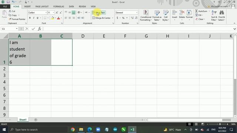The height and width of the screenshot is (133, 237).
Task: Click the Accounting dollar format icon
Action: tap(117, 18)
